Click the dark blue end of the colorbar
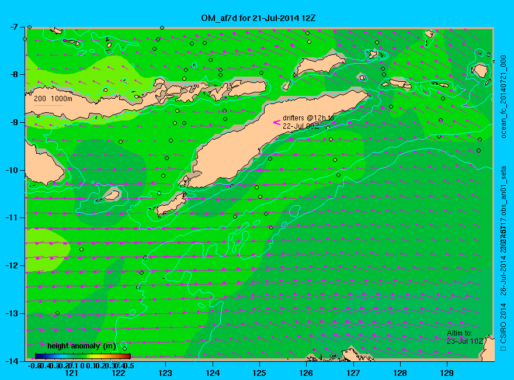514x380 pixels. point(38,356)
